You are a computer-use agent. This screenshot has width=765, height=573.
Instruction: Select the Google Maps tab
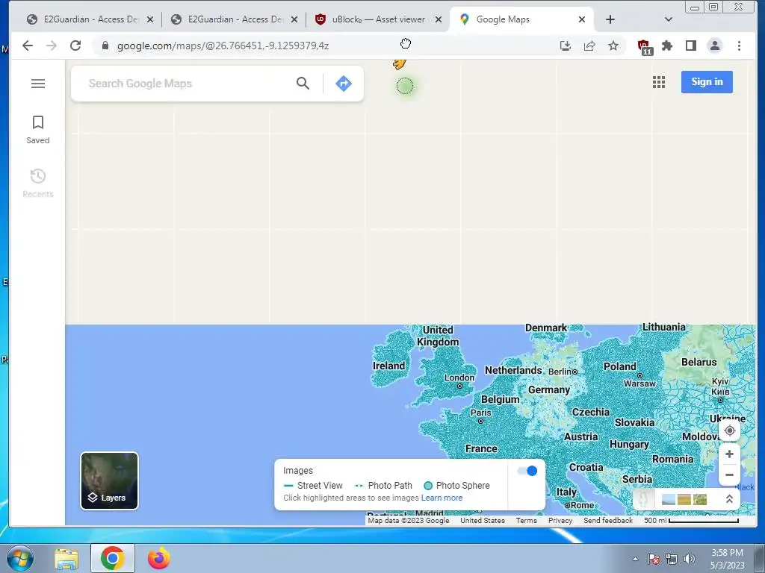[520, 19]
